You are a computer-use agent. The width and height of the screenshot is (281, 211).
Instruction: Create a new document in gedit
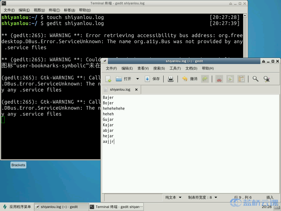click(108, 79)
